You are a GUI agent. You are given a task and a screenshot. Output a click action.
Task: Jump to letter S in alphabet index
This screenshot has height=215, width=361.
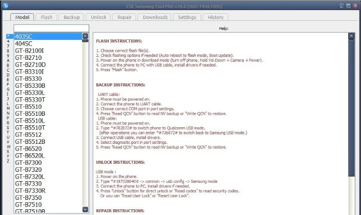[x=8, y=128]
